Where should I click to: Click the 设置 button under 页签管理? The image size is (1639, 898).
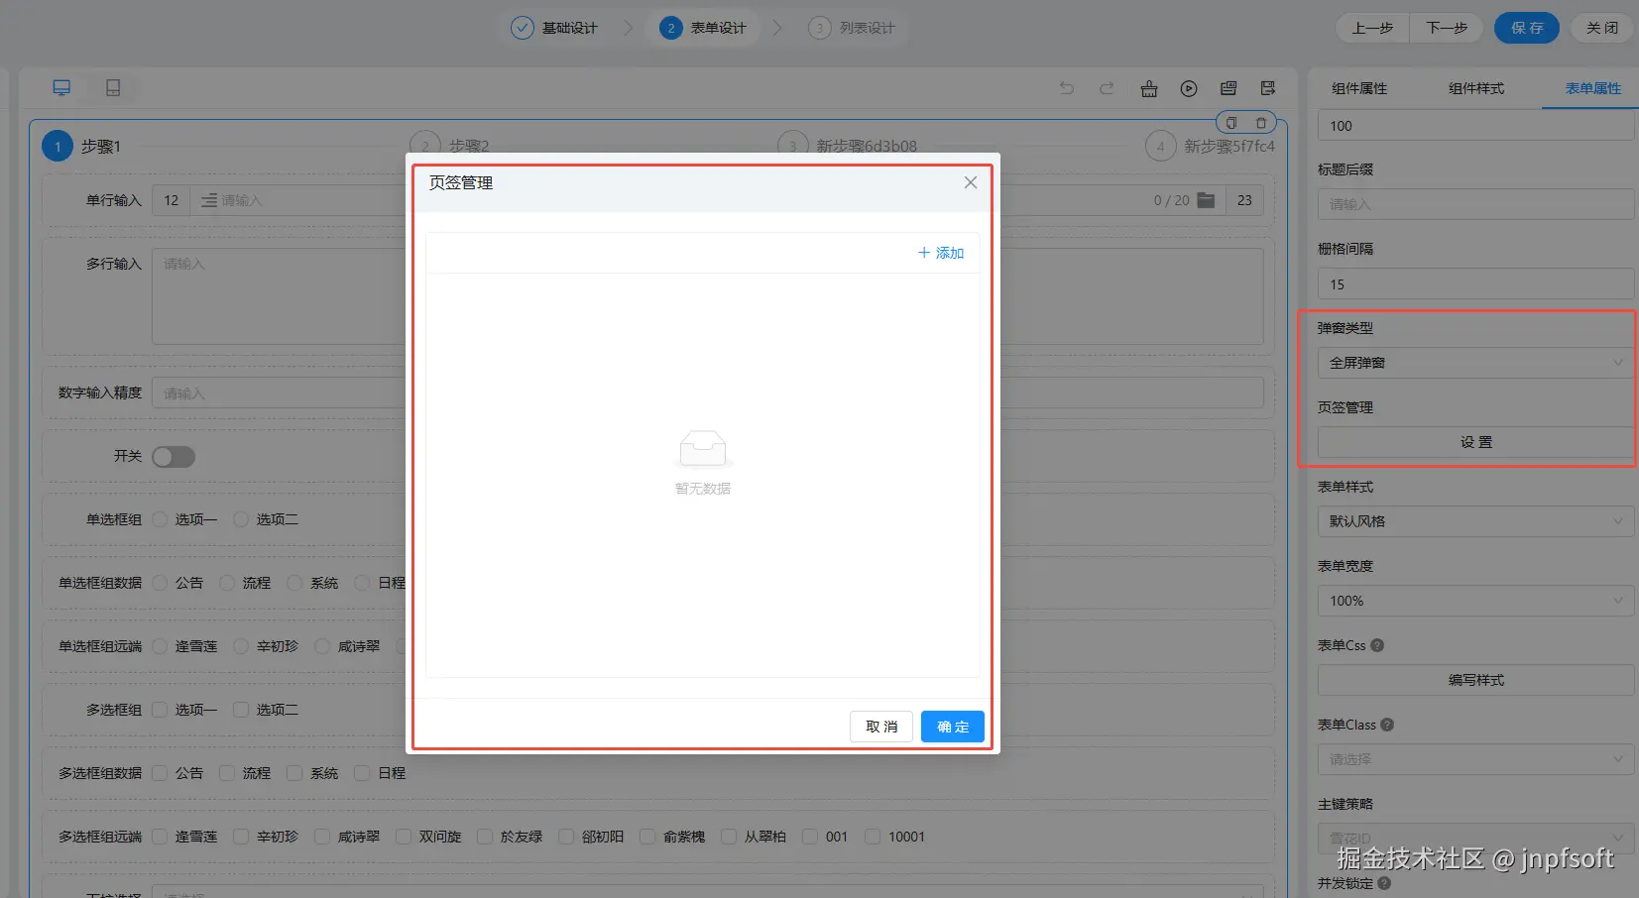coord(1475,442)
